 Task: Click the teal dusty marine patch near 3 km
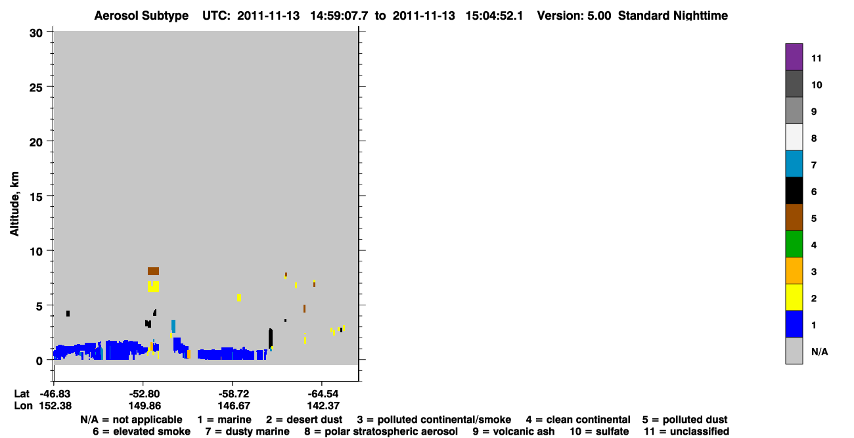tap(173, 326)
